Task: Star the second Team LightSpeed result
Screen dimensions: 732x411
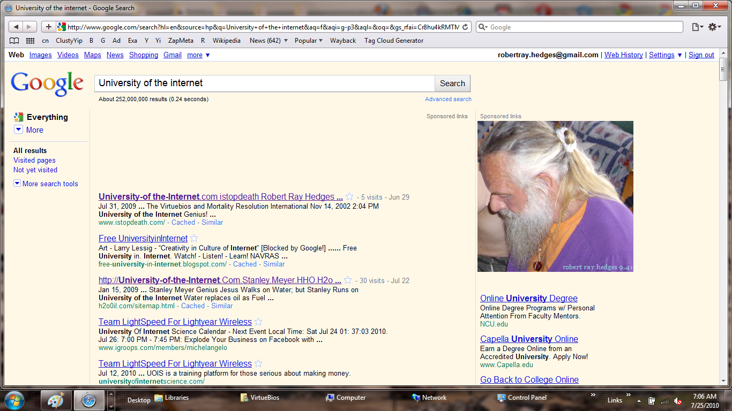Action: point(258,363)
